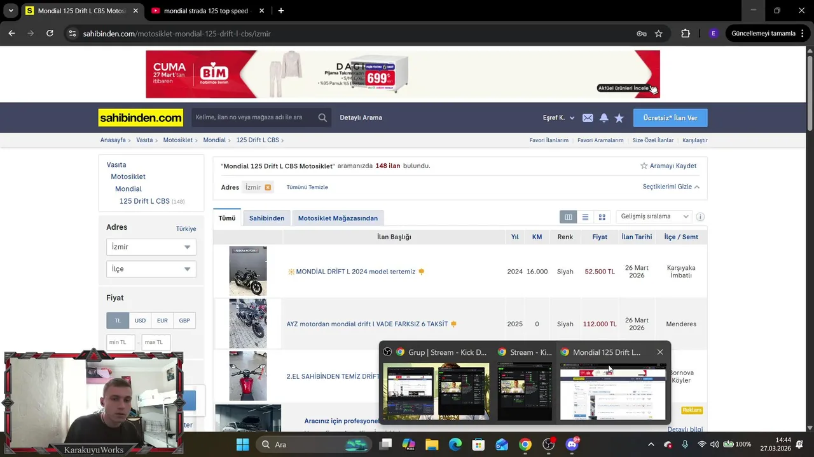814x457 pixels.
Task: Close the Mondial 125 Drift L window preview
Action: [660, 352]
